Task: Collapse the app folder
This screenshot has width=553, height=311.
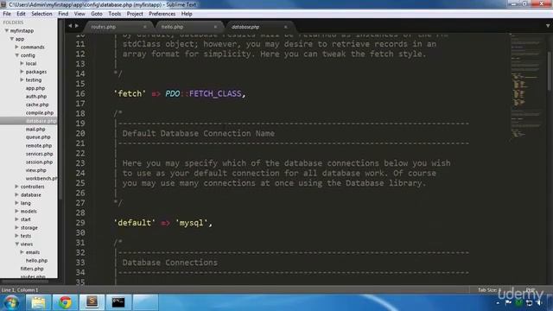Action: tap(11, 39)
